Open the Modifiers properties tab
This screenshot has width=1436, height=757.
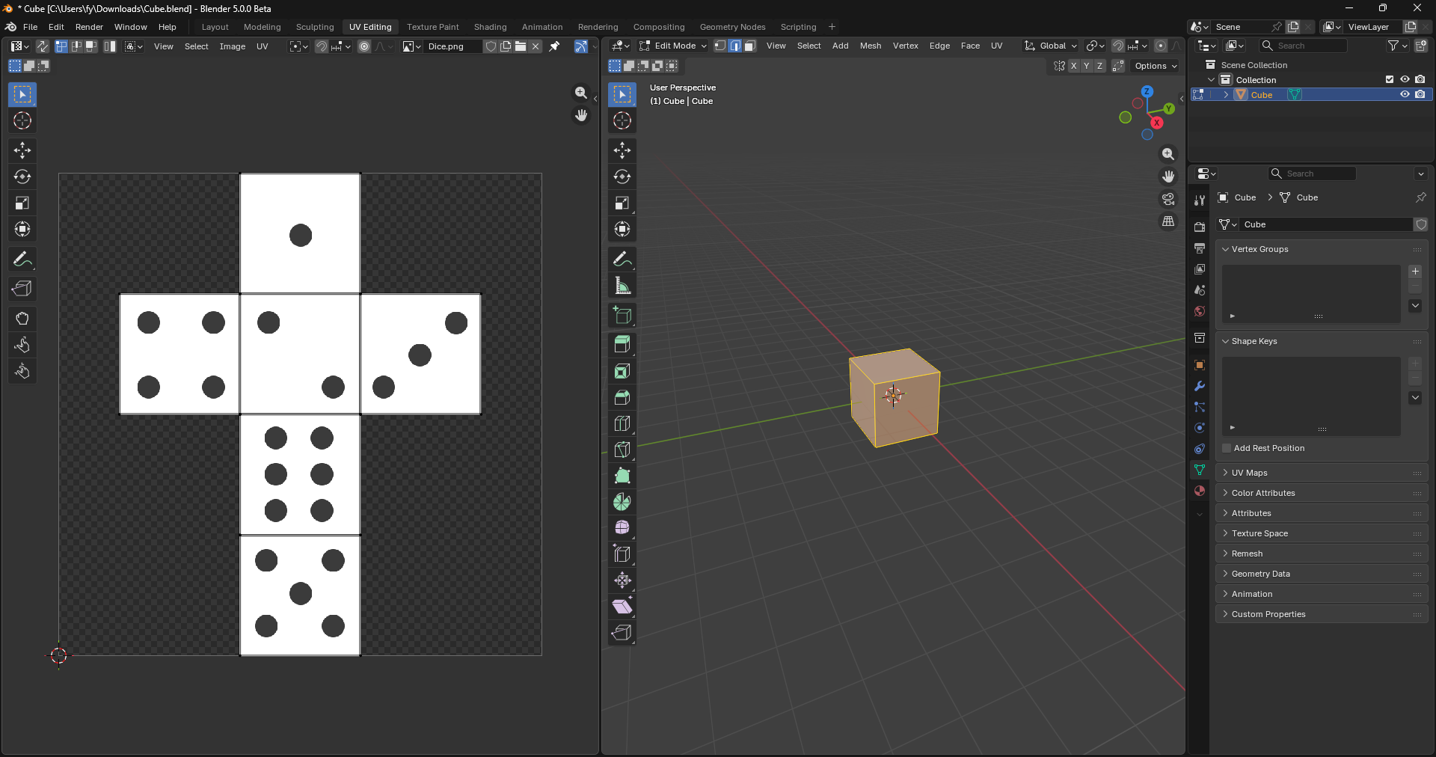pyautogui.click(x=1200, y=387)
